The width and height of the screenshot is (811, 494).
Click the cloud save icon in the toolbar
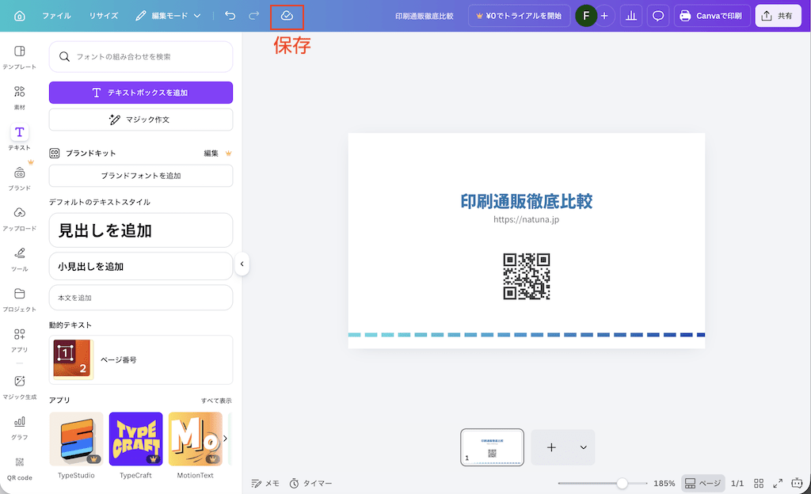pos(287,15)
